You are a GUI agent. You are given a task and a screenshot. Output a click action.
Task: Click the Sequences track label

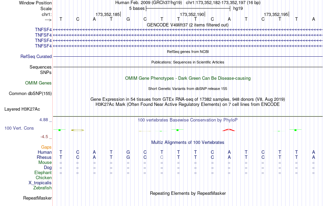tap(40, 67)
